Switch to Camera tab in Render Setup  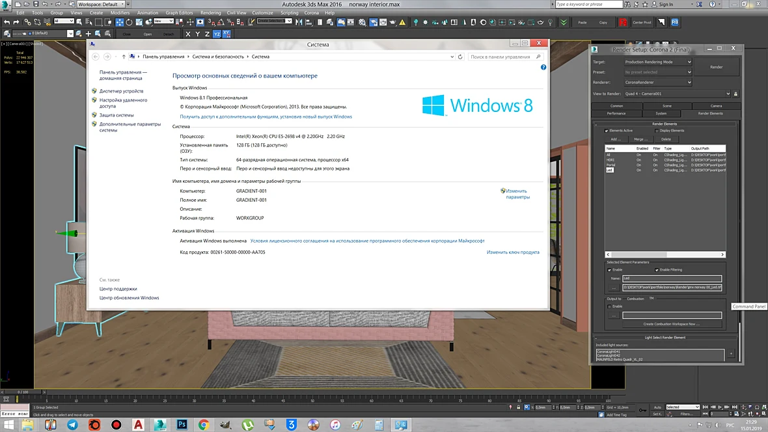click(716, 106)
